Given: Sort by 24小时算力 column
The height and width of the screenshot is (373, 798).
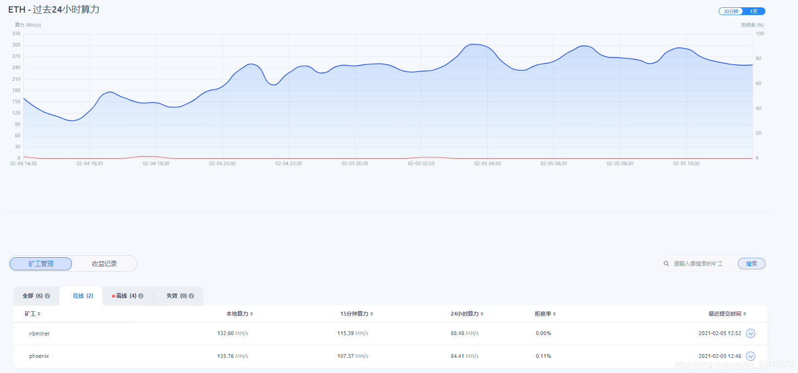Looking at the screenshot, I should (x=467, y=314).
